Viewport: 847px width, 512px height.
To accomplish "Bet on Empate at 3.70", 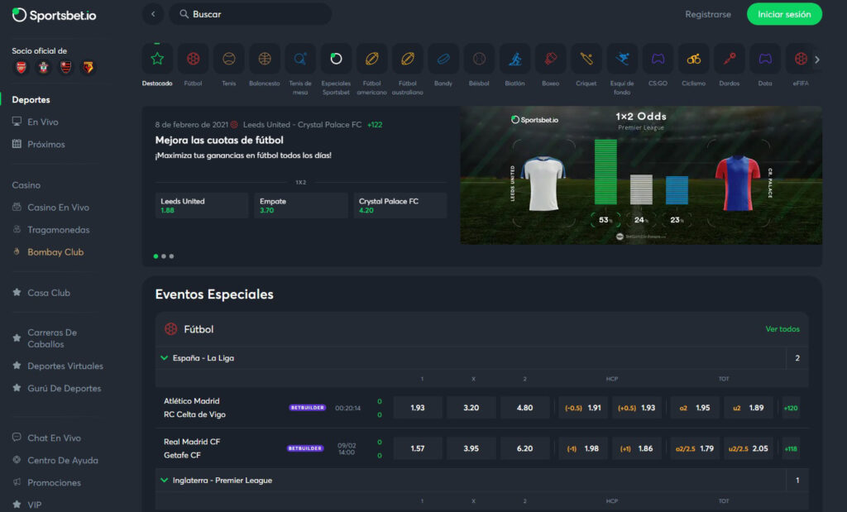I will [301, 205].
